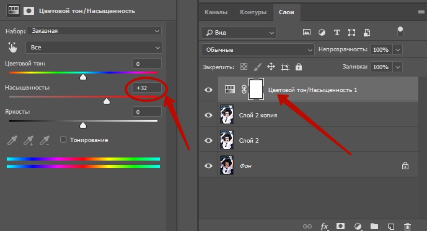Click the Насыщенность value field
The height and width of the screenshot is (231, 427).
[147, 88]
